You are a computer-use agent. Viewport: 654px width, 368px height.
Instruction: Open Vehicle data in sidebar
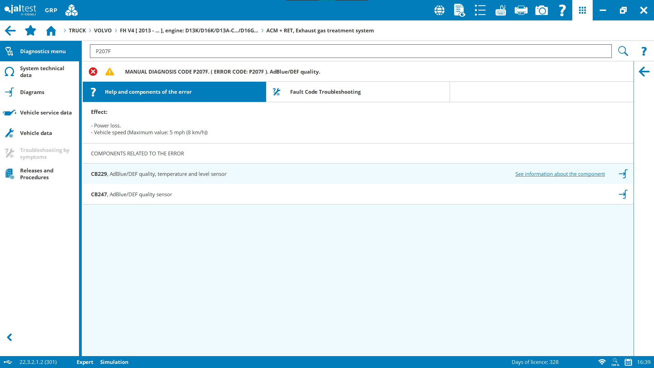(40, 133)
